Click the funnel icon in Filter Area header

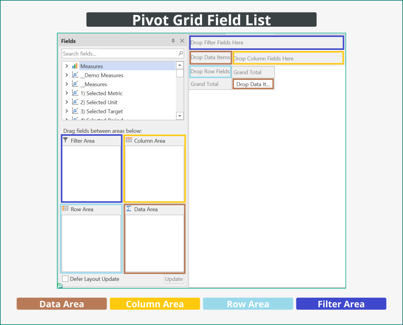(x=65, y=140)
